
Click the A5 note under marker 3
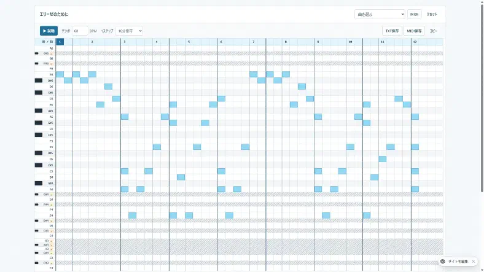[x=125, y=117]
